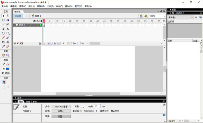Toggle Edit Multiple Frames button
The height and width of the screenshot is (123, 203).
[x=55, y=43]
